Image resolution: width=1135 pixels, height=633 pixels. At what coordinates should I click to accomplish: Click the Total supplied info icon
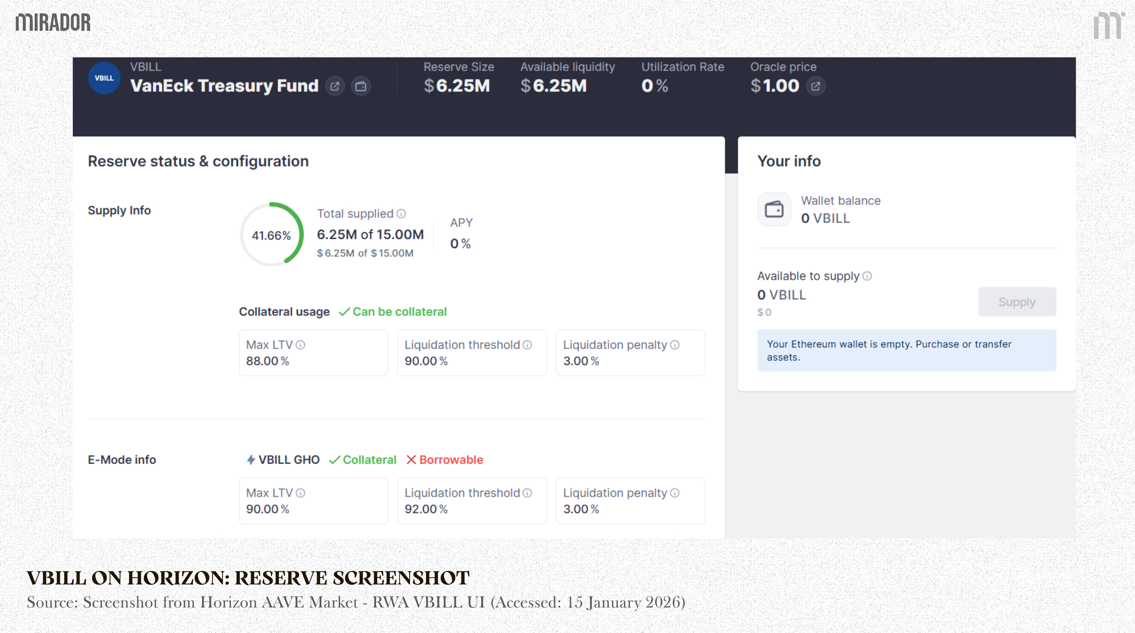click(x=401, y=213)
